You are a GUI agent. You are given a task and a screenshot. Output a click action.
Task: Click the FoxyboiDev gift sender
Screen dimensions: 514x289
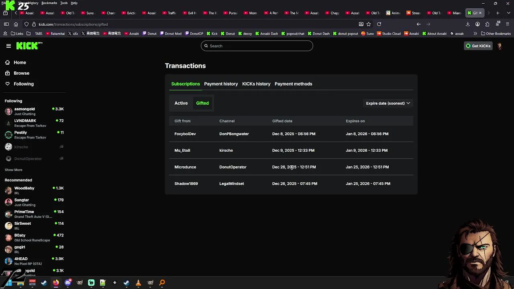[185, 134]
